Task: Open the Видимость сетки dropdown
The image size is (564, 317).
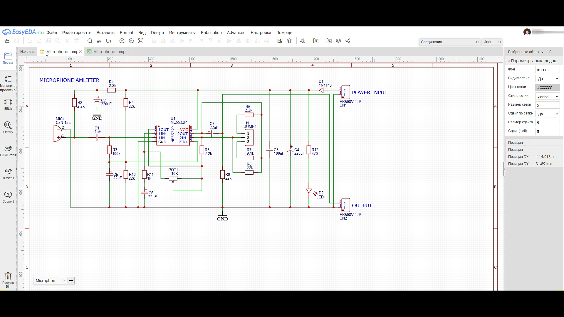Action: (547, 79)
